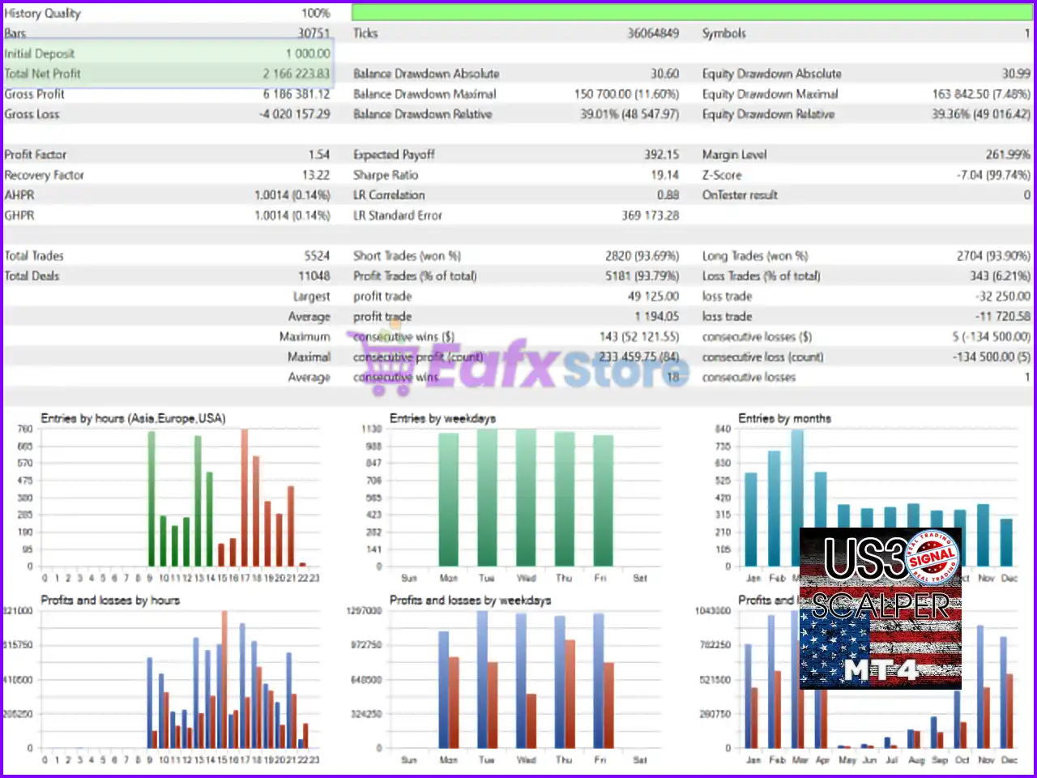Click the Entries by weekdays chart title

point(442,419)
